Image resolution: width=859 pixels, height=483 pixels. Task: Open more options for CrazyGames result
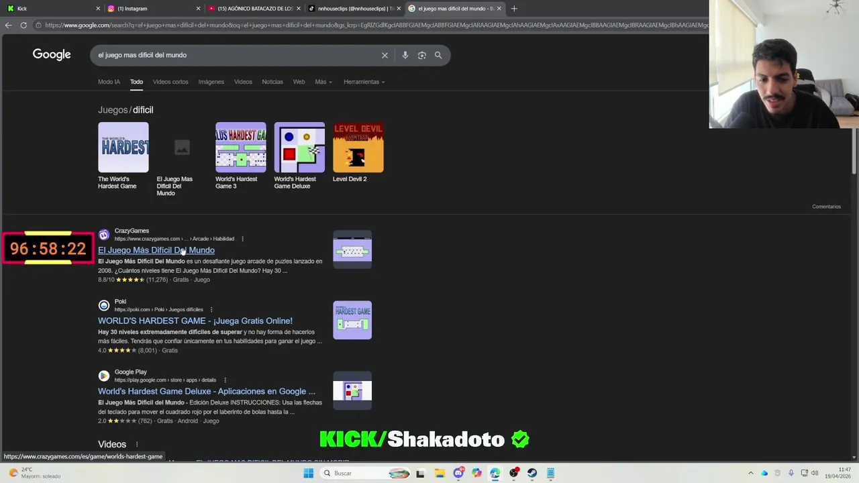242,239
